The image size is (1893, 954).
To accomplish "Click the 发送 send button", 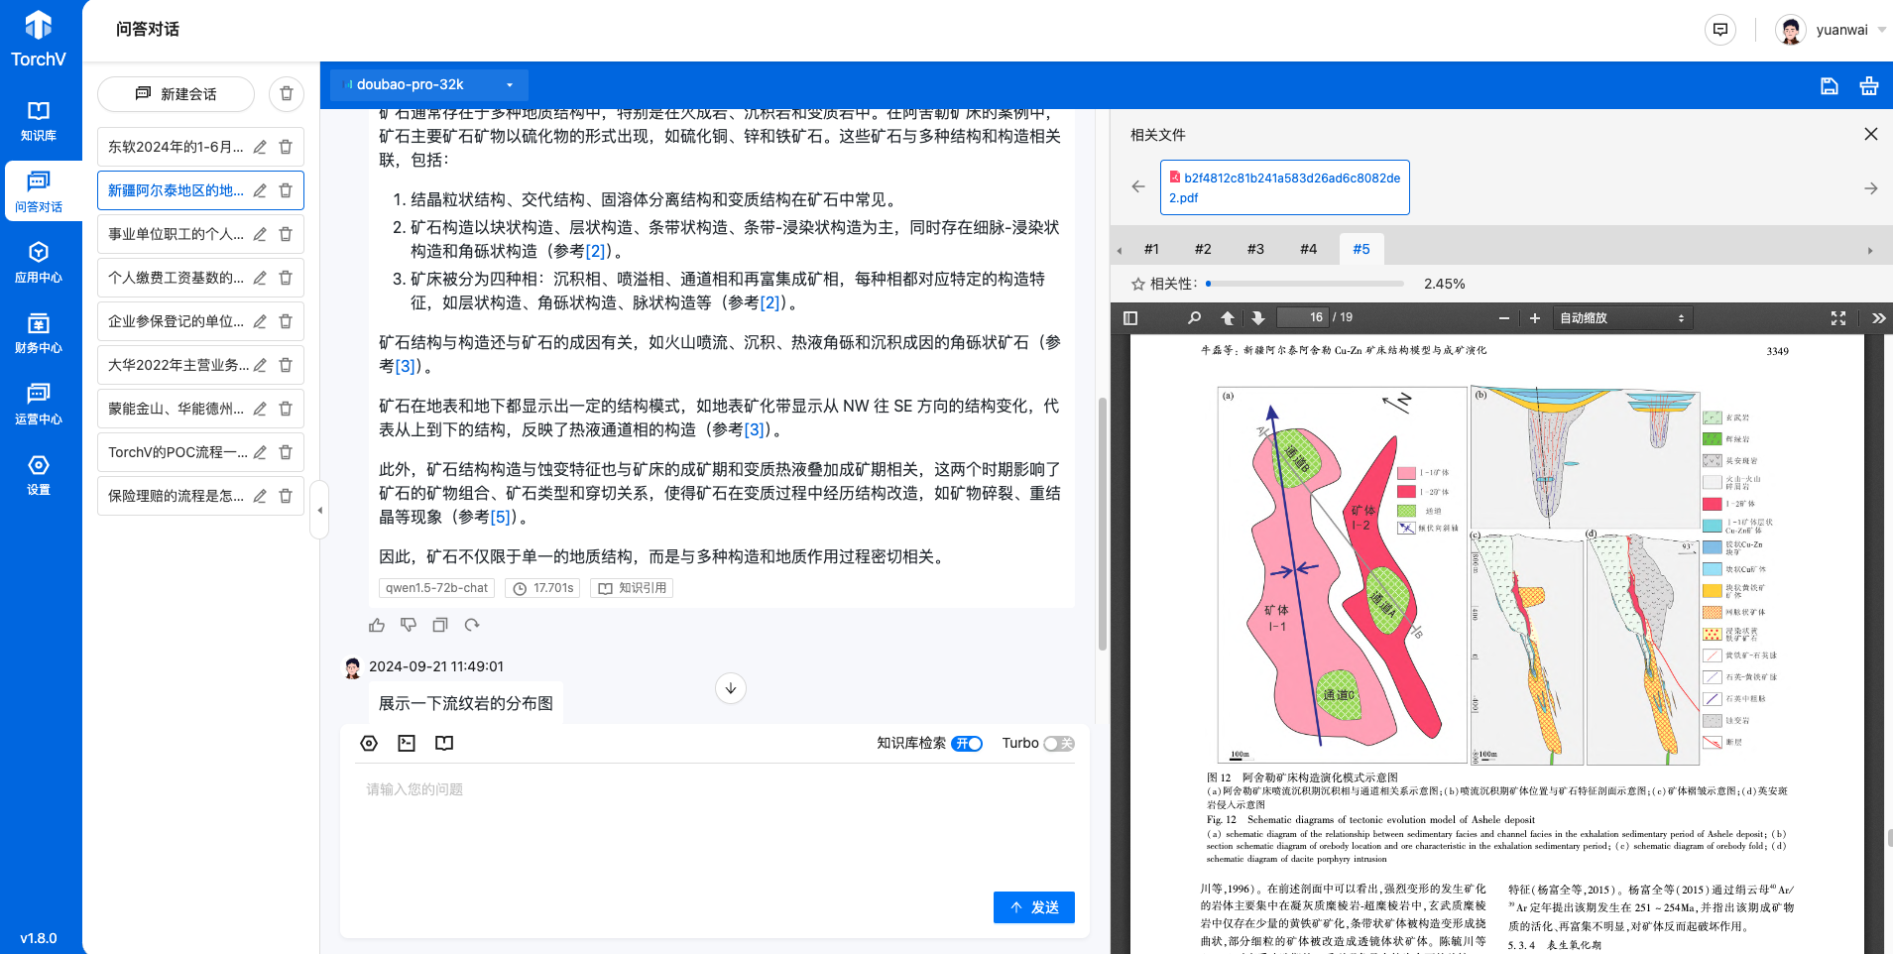I will click(1034, 907).
